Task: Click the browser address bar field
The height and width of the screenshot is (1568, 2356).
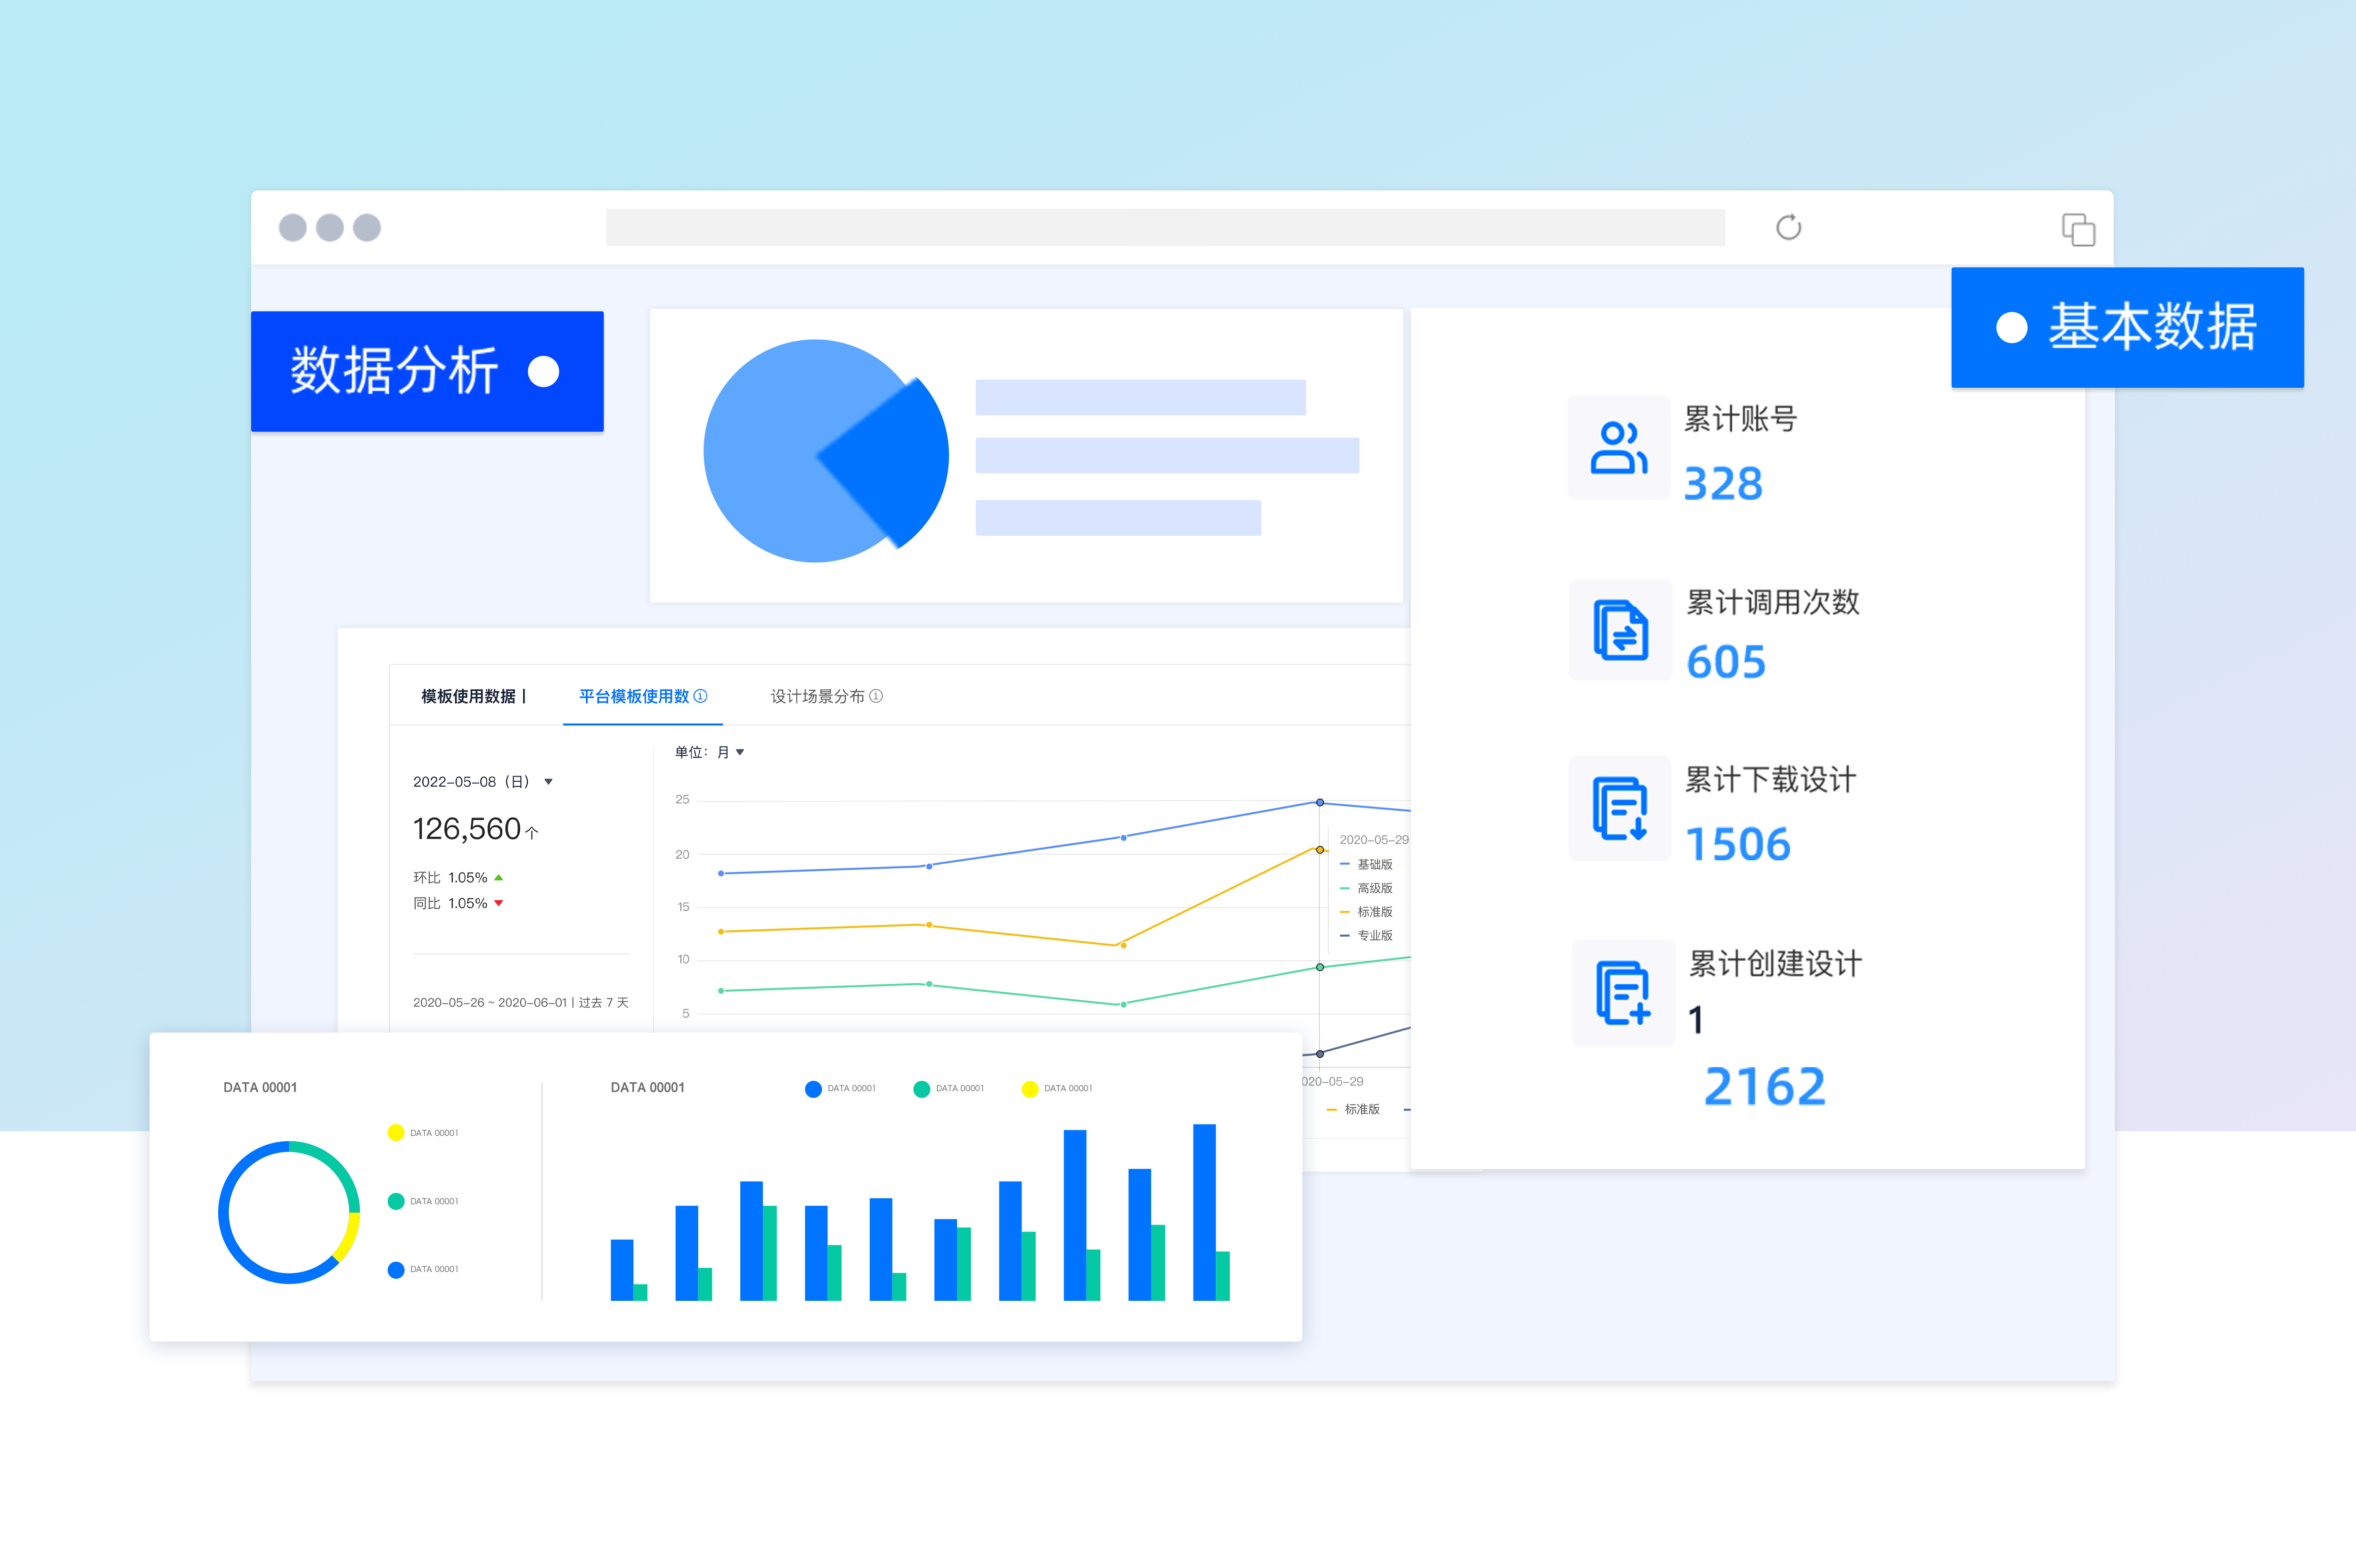Action: coord(1164,228)
